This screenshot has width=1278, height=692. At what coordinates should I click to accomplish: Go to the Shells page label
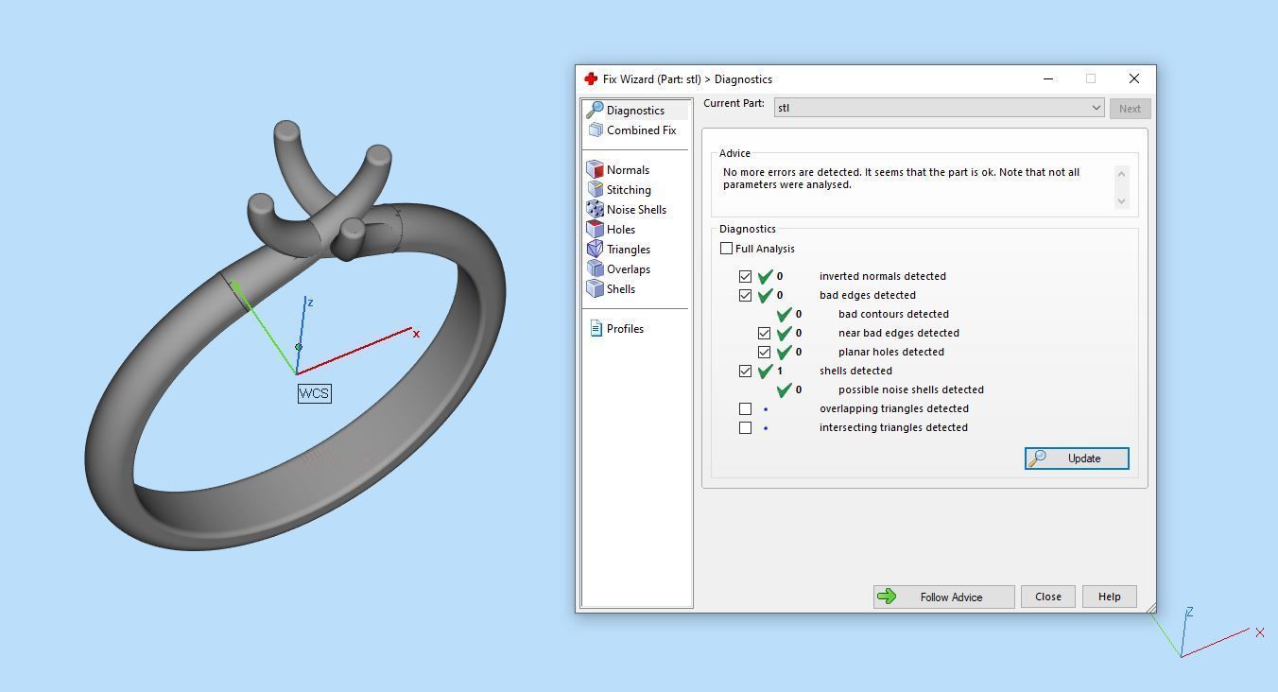tap(621, 289)
